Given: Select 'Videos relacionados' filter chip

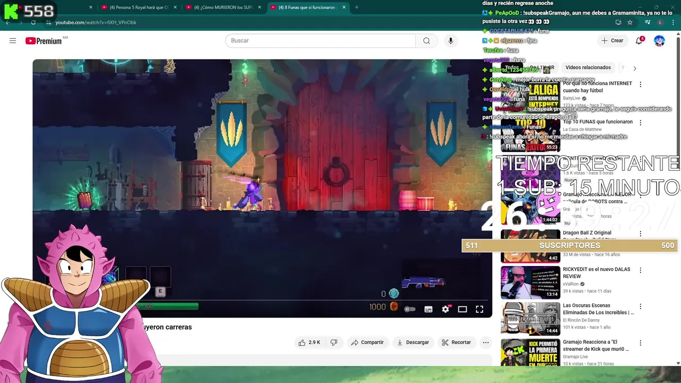Looking at the screenshot, I should coord(588,68).
